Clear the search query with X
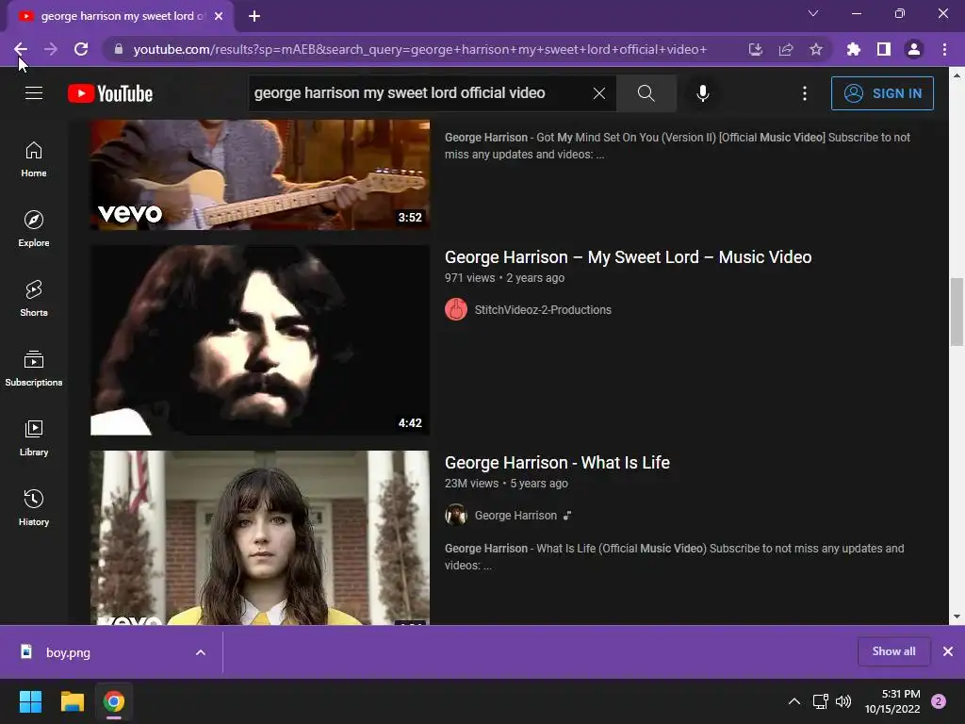The width and height of the screenshot is (965, 724). coord(598,93)
